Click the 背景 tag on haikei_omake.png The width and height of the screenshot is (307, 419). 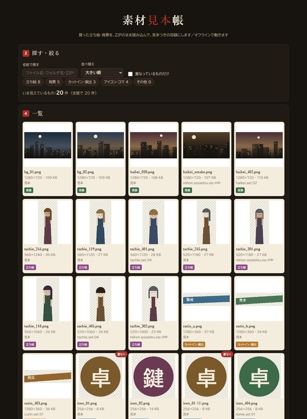tap(187, 190)
